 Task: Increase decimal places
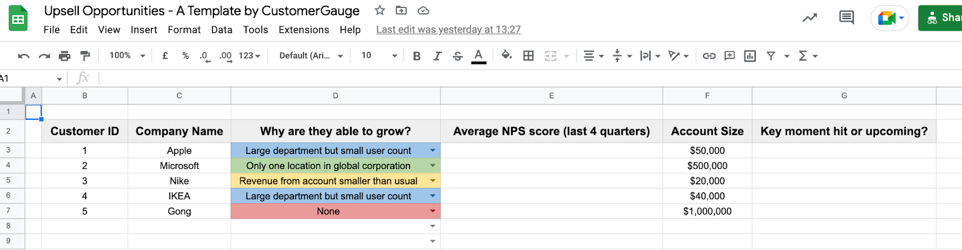pos(225,56)
